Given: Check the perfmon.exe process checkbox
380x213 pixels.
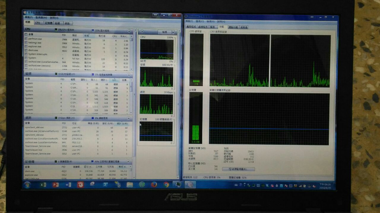Looking at the screenshot, I should point(26,39).
